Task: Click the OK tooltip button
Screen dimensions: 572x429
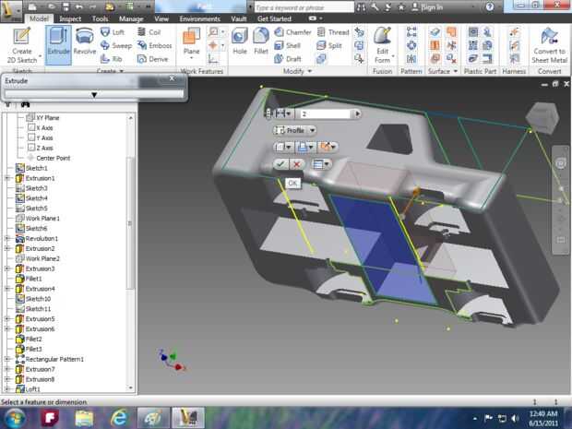Action: pyautogui.click(x=292, y=183)
